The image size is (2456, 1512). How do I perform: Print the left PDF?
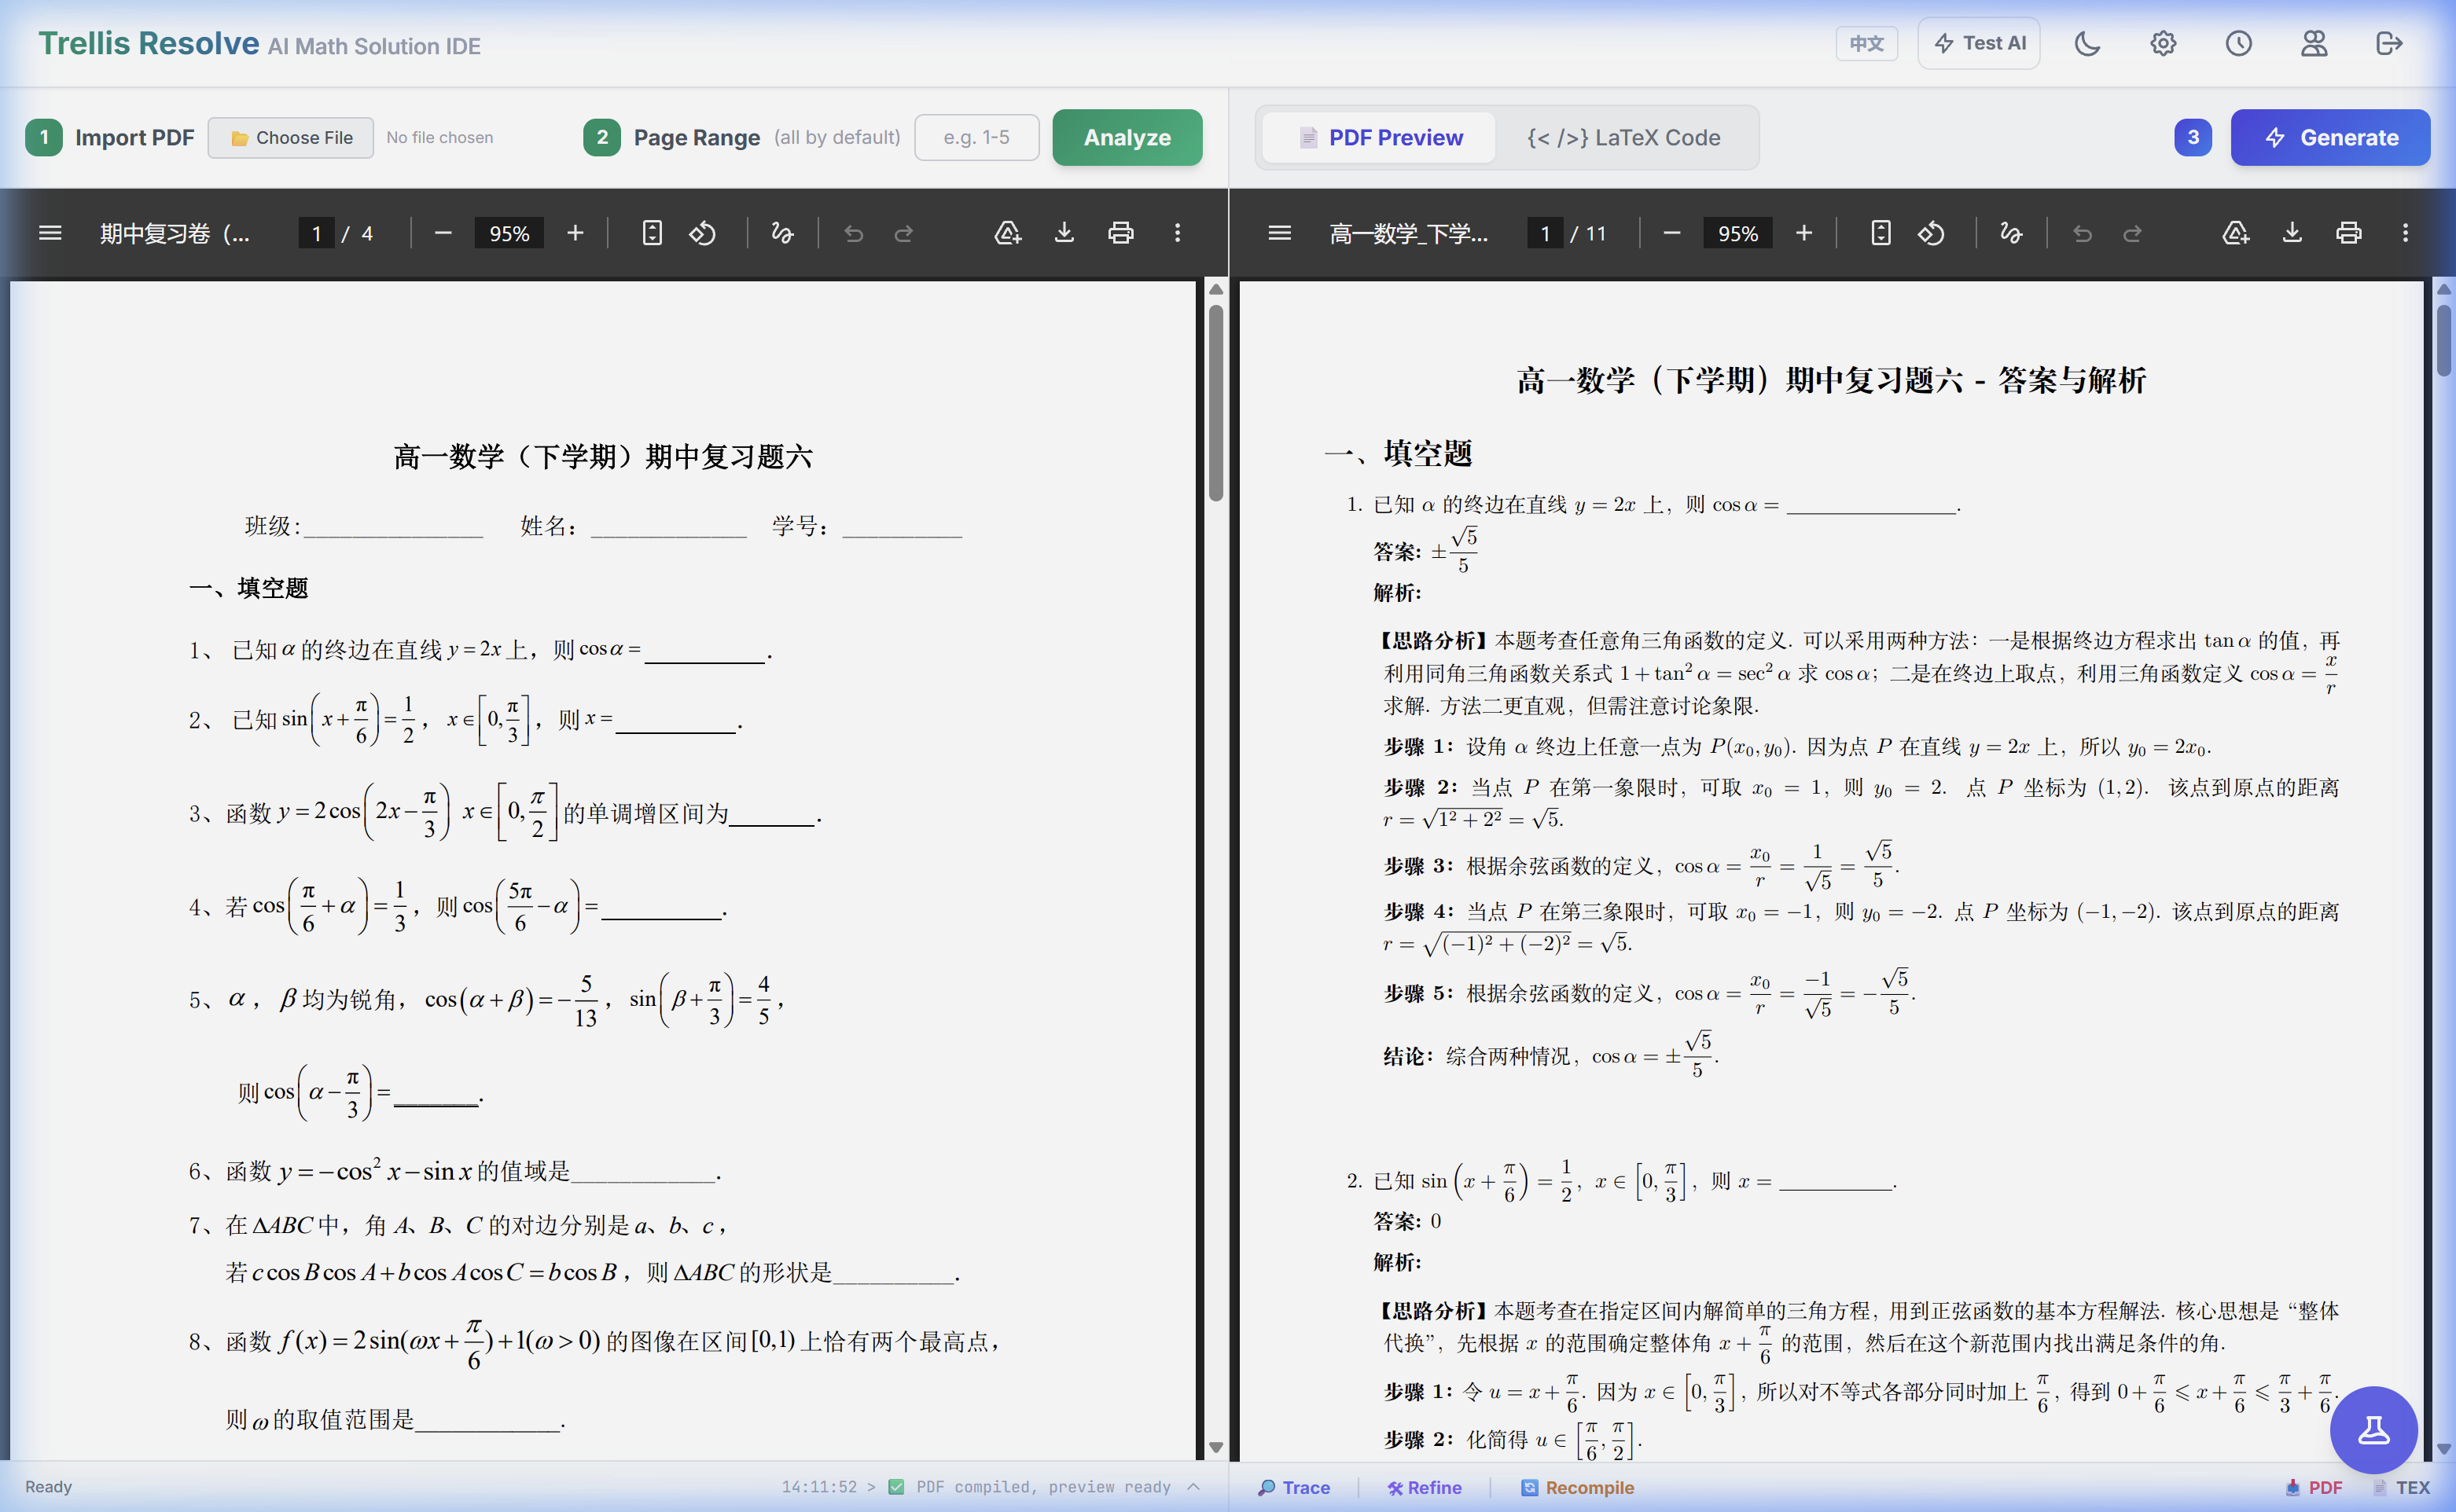1120,233
